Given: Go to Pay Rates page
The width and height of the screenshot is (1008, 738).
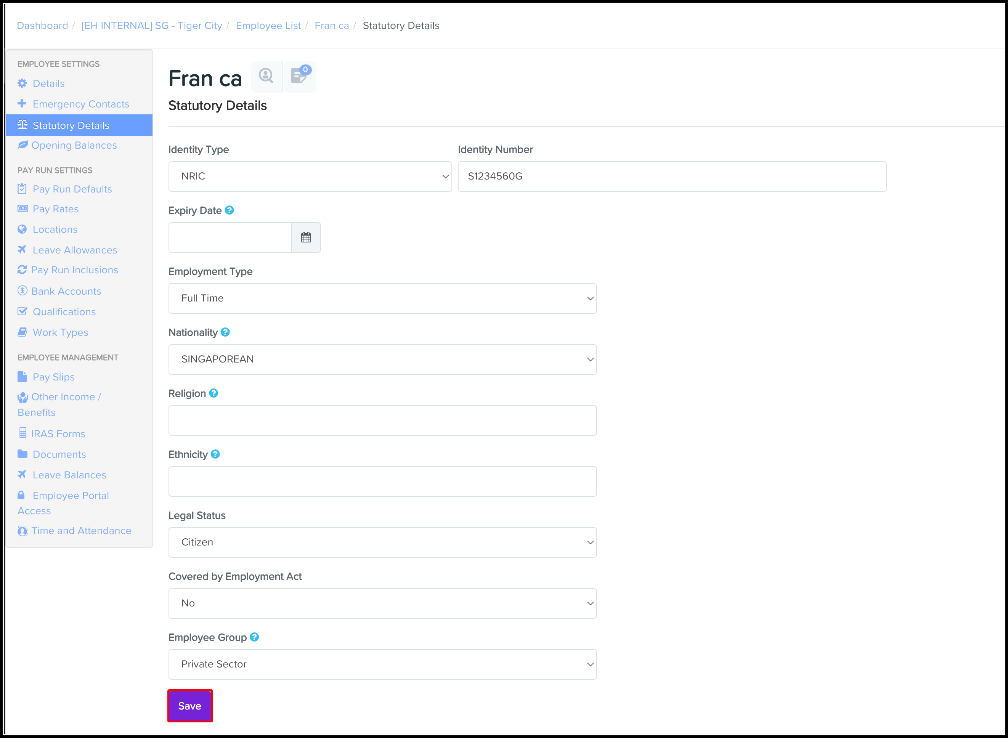Looking at the screenshot, I should tap(56, 209).
